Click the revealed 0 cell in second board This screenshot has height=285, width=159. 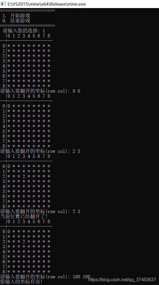point(9,106)
